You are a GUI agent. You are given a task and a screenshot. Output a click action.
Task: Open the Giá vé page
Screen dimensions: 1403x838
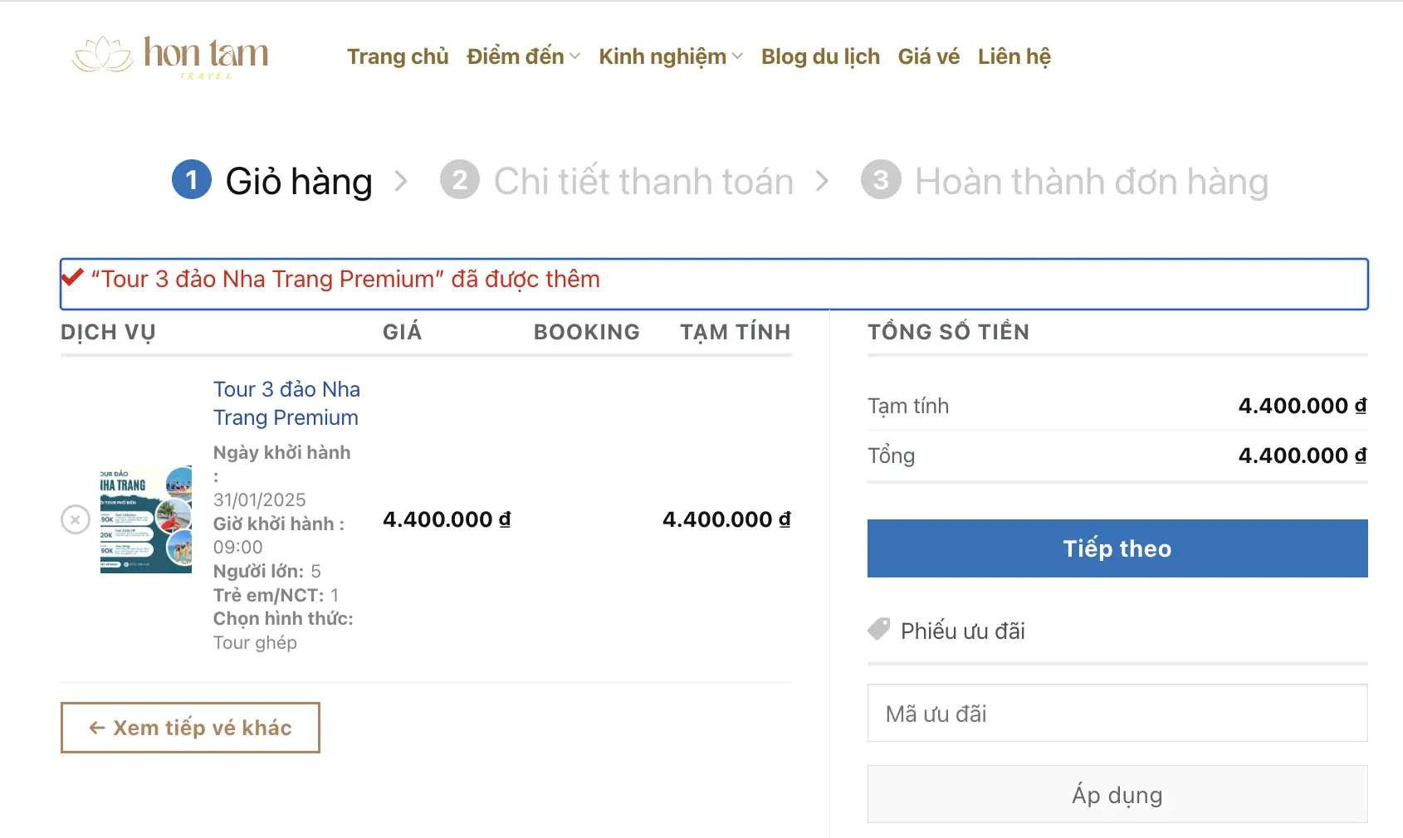click(x=928, y=56)
